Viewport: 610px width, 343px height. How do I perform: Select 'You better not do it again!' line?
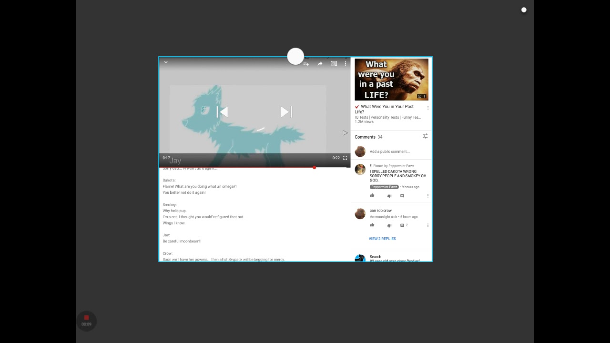pos(184,192)
